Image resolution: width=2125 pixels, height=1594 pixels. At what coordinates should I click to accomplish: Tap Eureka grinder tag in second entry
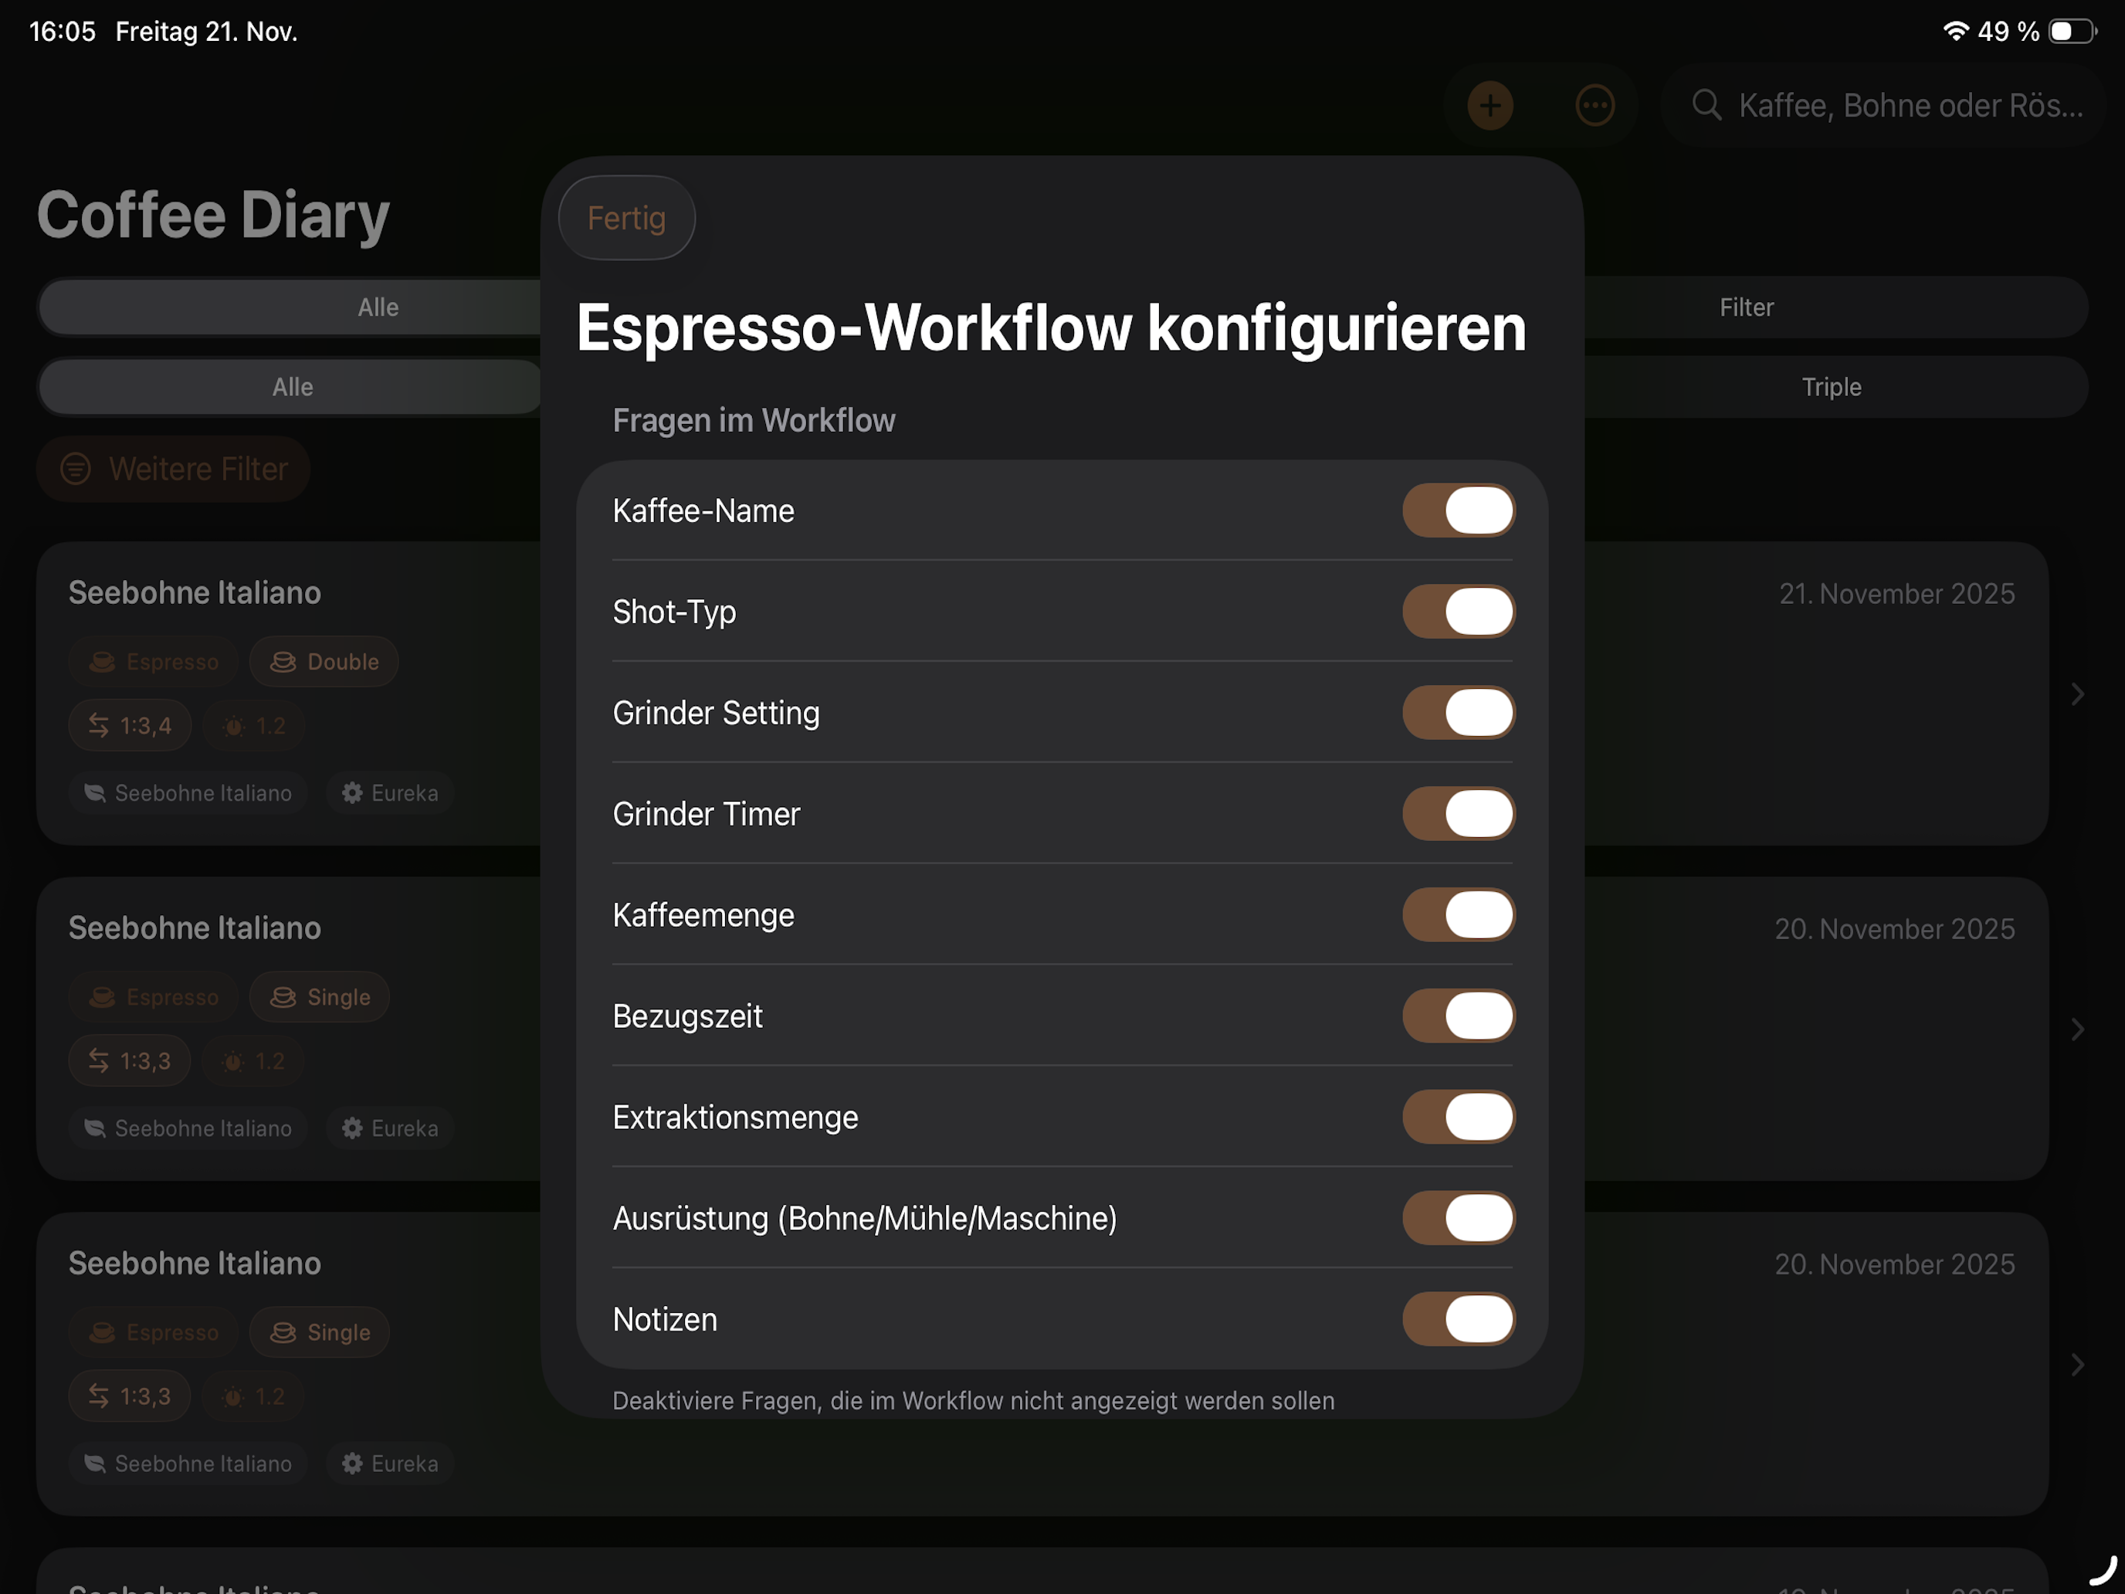point(389,1128)
